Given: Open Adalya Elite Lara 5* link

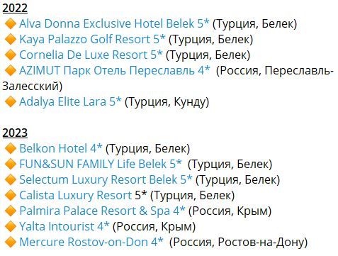Looking at the screenshot, I should (70, 101).
